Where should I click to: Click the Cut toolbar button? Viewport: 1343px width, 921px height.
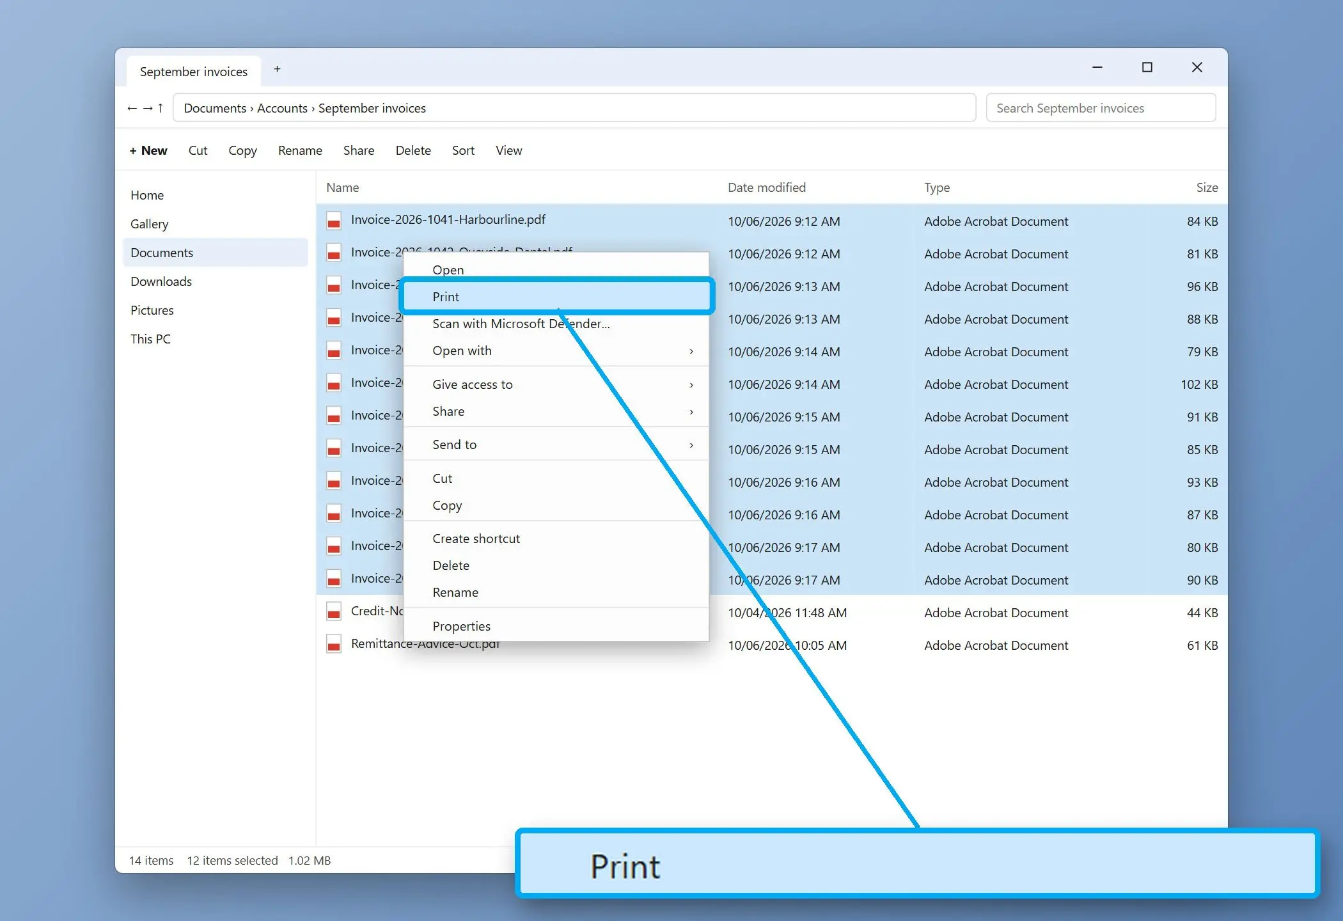[x=198, y=150]
